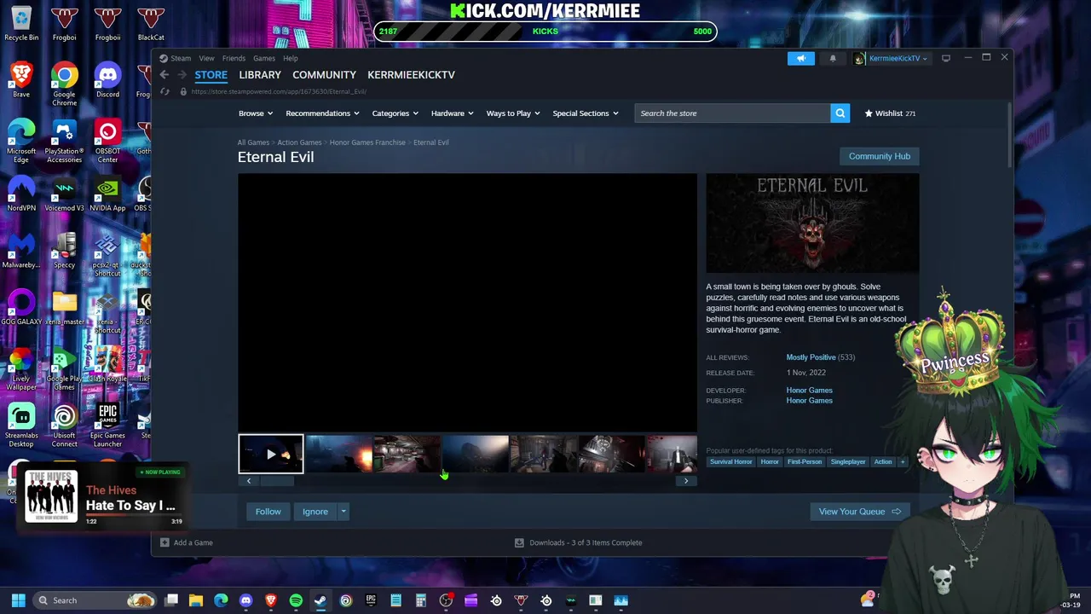Open the Friends menu

(x=234, y=58)
